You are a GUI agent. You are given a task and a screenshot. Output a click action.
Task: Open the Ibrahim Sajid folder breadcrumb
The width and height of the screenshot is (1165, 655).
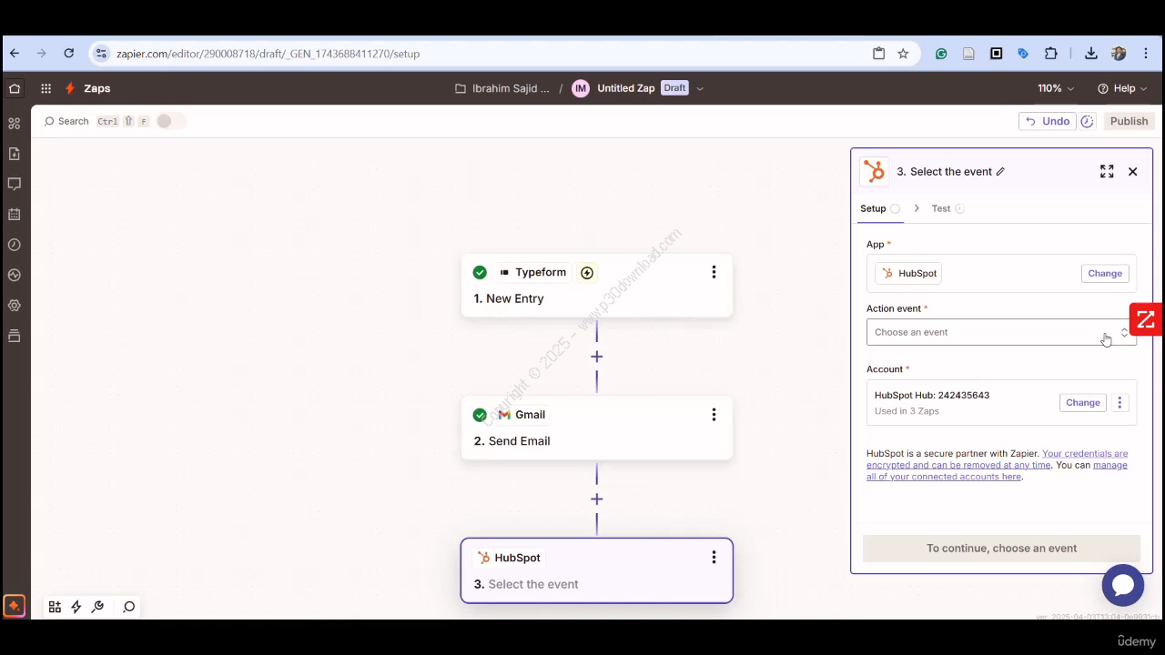502,88
